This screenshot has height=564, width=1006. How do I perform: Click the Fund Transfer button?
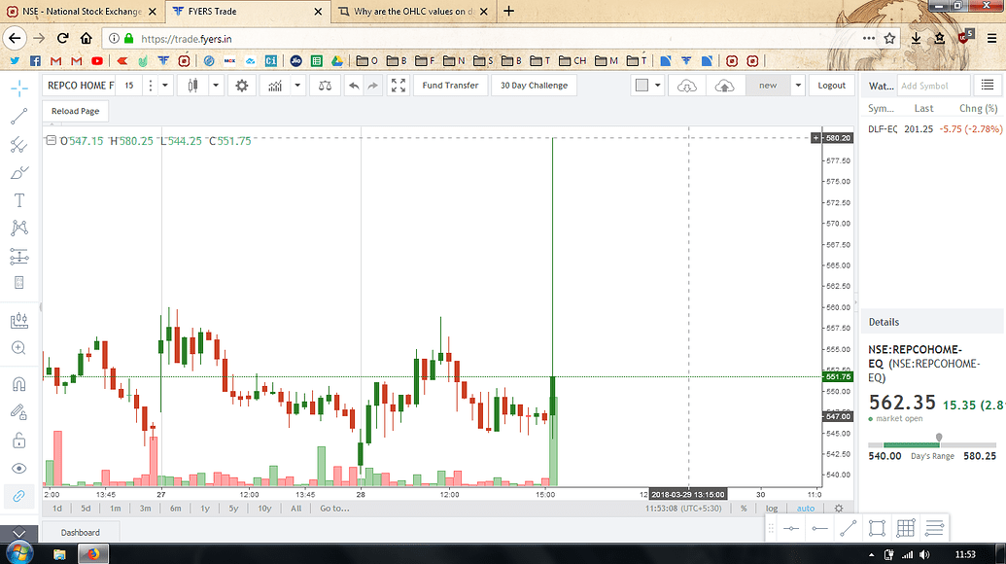tap(450, 85)
